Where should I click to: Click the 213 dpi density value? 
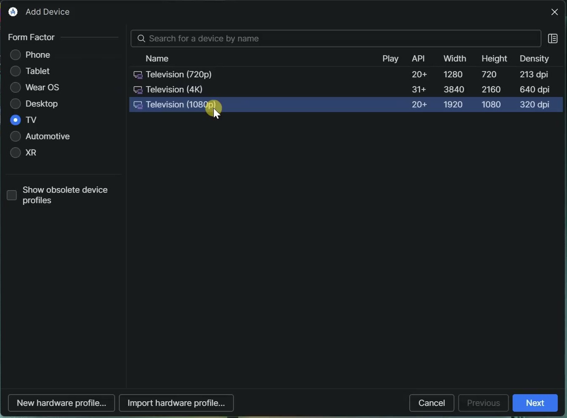(534, 75)
